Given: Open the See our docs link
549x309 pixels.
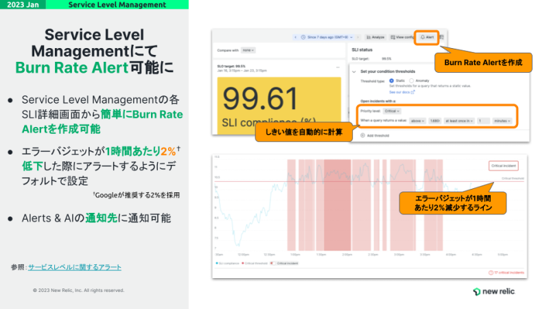Looking at the screenshot, I should (x=401, y=92).
